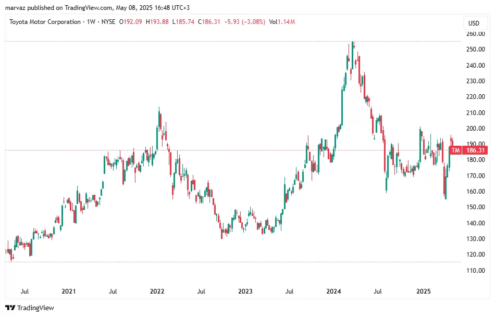Screen dimensions: 495x317
Task: Click the 2023 time axis label
Action: pos(245,291)
